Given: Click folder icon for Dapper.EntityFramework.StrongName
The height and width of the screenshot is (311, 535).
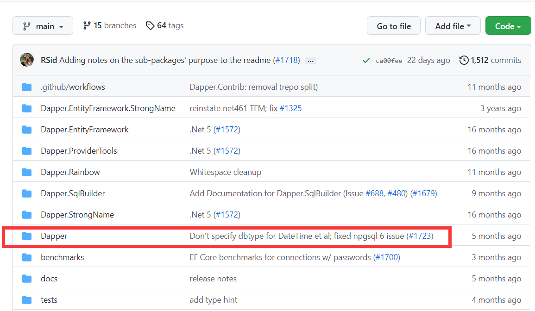Looking at the screenshot, I should [x=27, y=108].
